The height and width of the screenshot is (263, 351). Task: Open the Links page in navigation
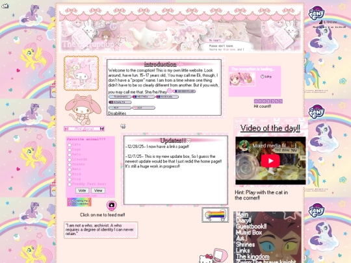pyautogui.click(x=243, y=251)
